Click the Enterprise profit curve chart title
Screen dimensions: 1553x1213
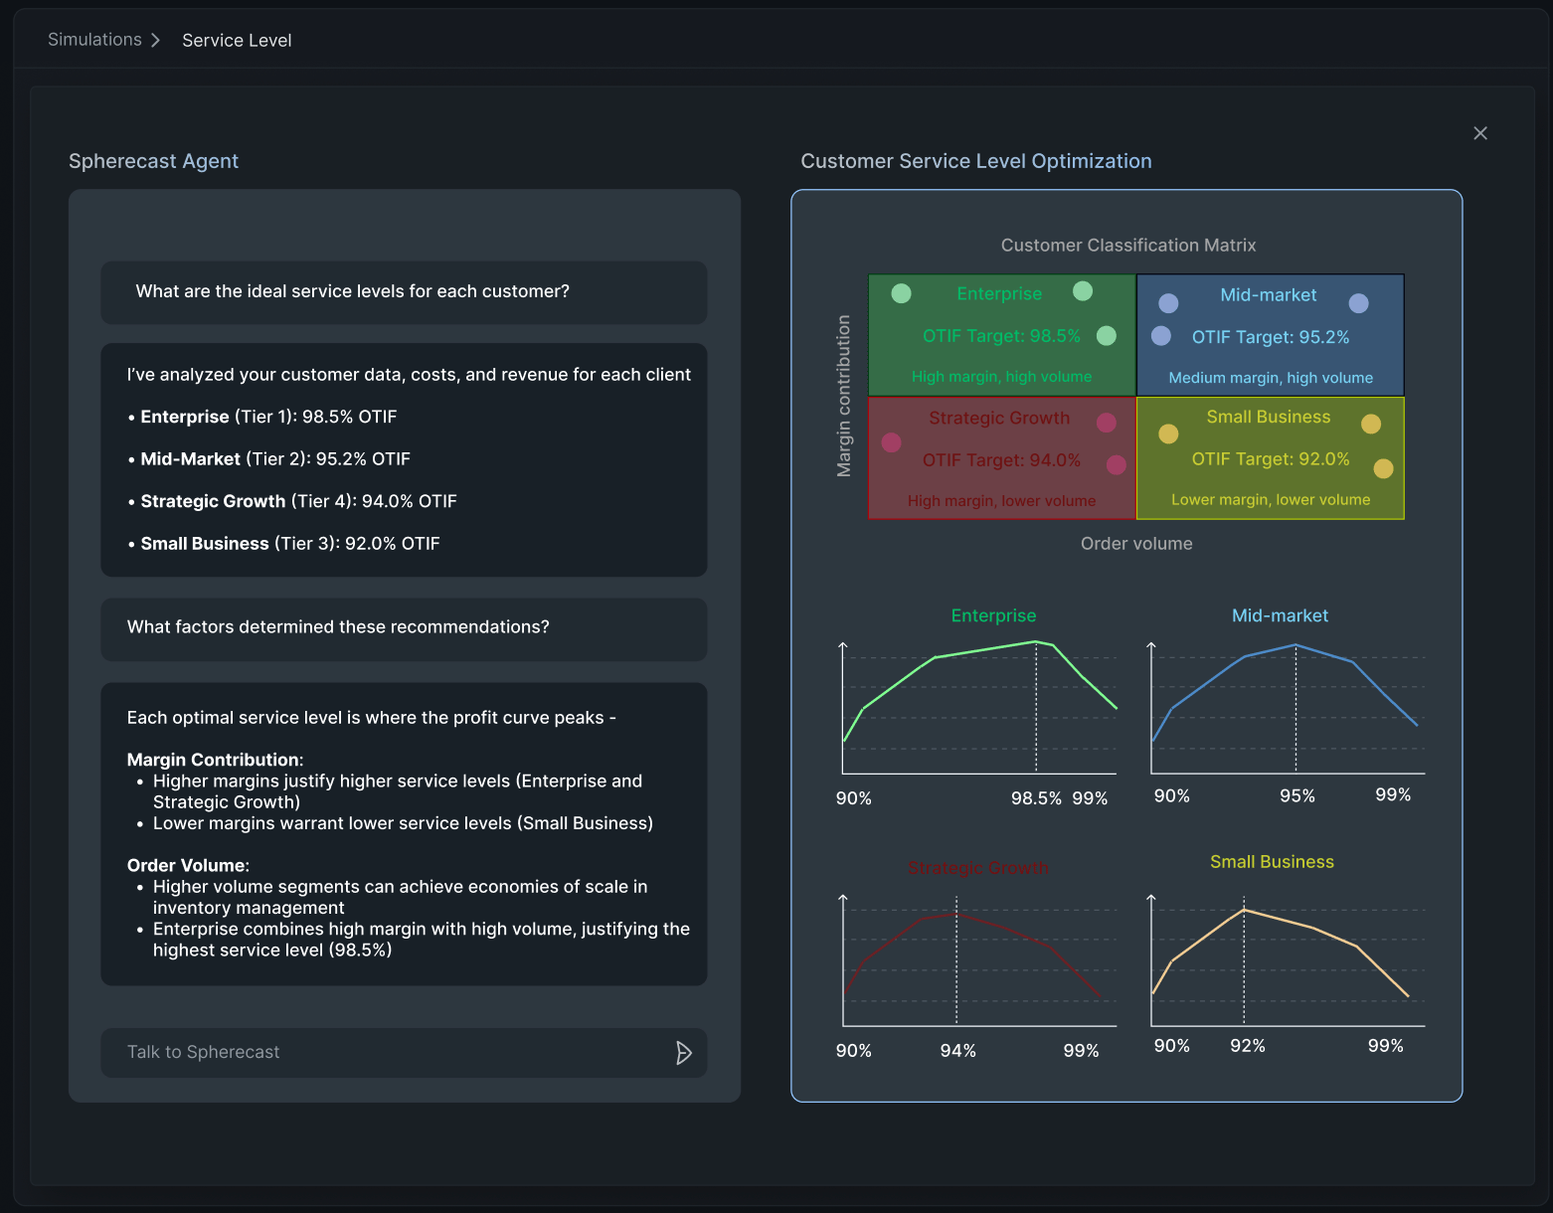point(993,615)
